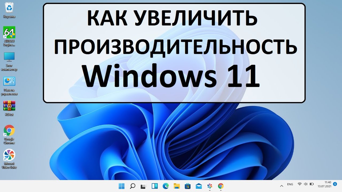The image size is (342, 192).
Task: Click the volume speaker tray icon
Action: tap(305, 184)
